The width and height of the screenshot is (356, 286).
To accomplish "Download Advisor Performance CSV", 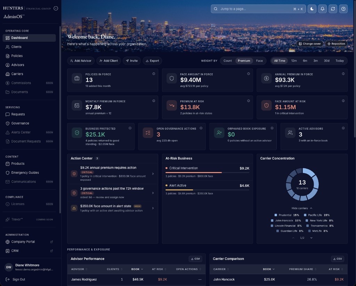I will (x=195, y=259).
